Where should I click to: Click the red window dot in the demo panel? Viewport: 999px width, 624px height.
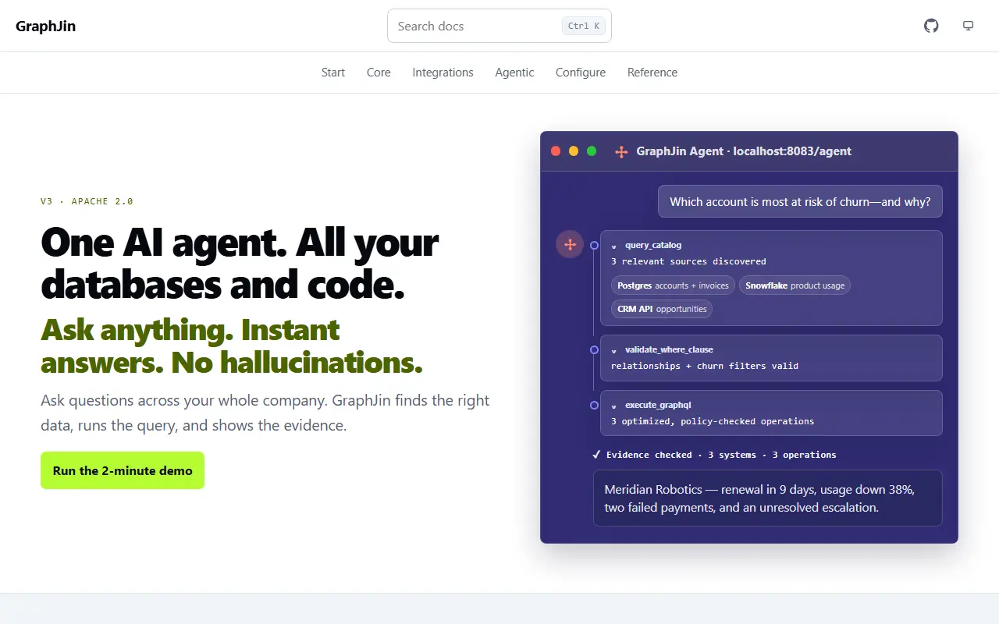556,151
